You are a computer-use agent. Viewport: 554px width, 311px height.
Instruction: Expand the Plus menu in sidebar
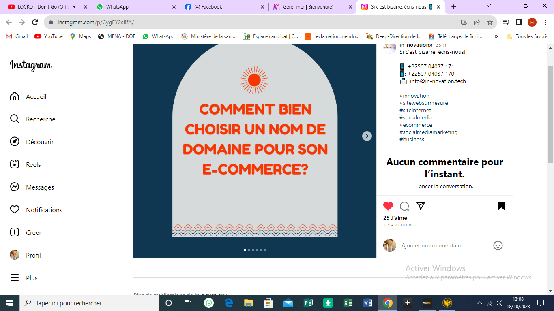point(32,278)
